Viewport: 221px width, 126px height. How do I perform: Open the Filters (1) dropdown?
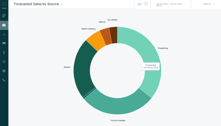208,4
